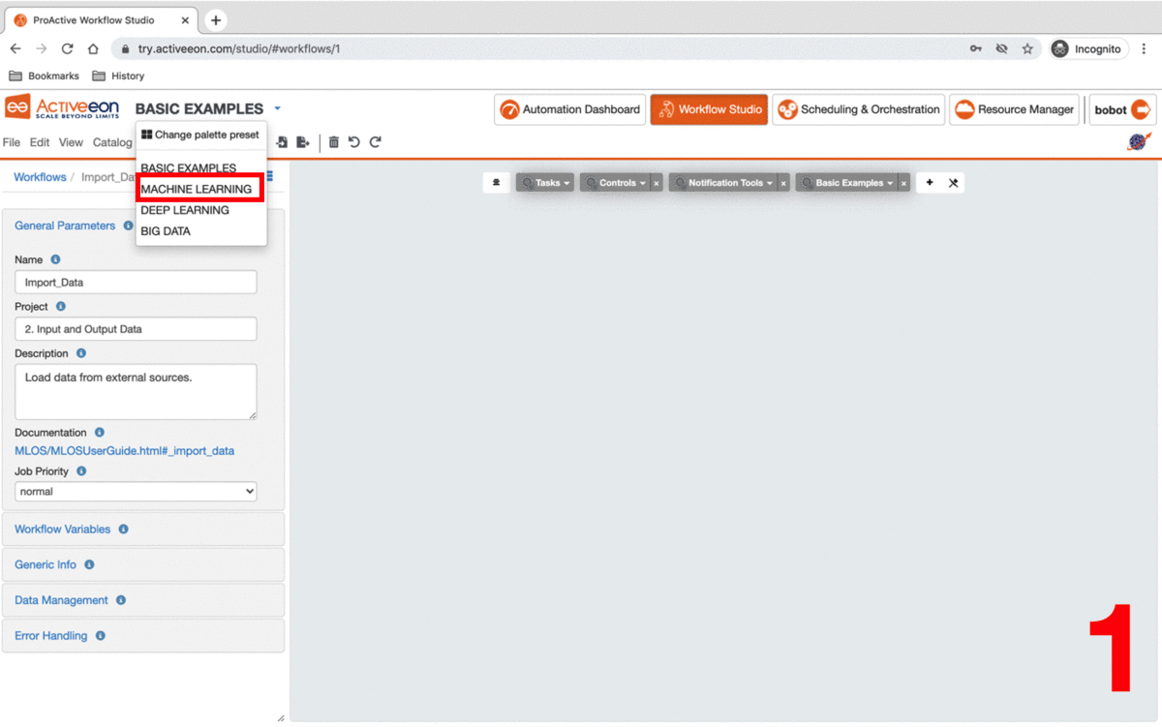Pick BIG DATA palette preset
1162x727 pixels.
tap(166, 231)
